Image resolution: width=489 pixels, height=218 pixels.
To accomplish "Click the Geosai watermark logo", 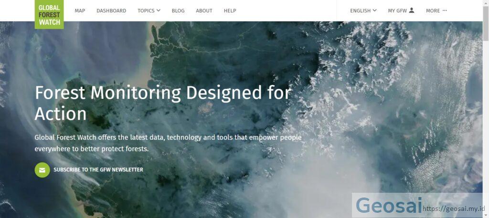I will 389,206.
